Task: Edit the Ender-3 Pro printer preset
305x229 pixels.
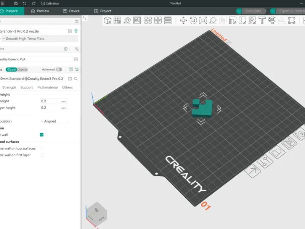Action: coord(70,31)
